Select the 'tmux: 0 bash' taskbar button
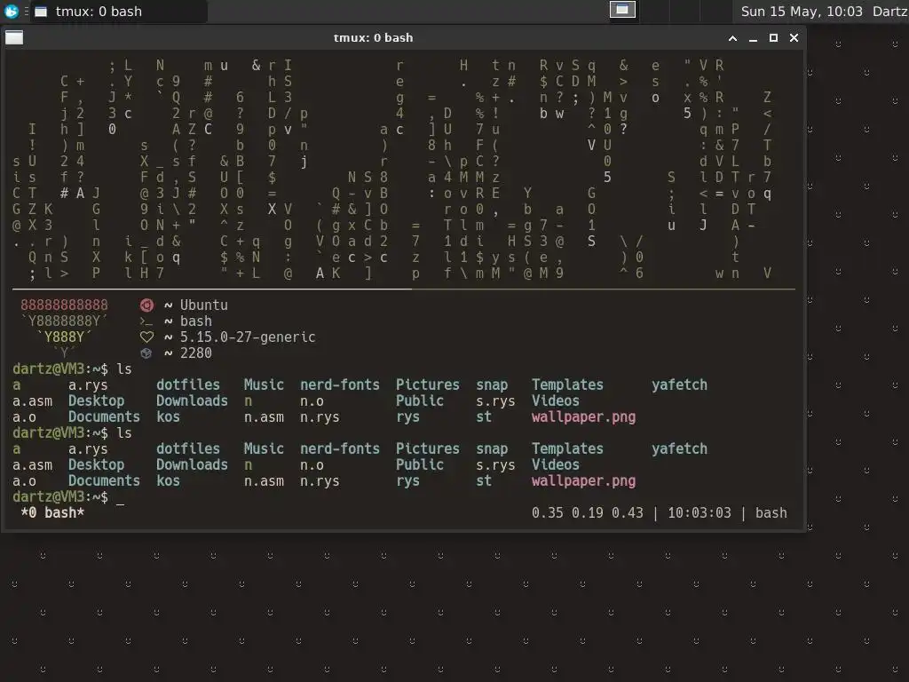The image size is (909, 682). coord(118,12)
